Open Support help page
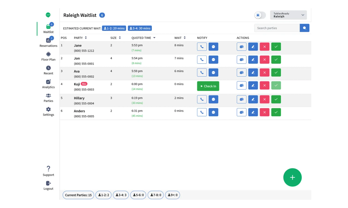348x208 pixels. (49, 171)
